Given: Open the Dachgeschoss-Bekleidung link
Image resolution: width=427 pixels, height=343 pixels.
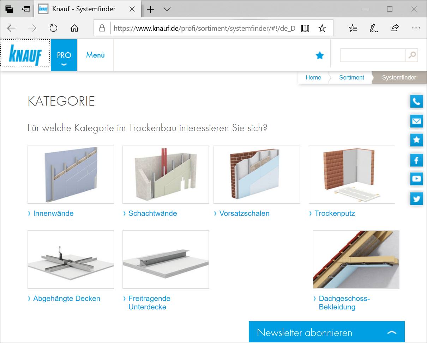Looking at the screenshot, I should click(344, 303).
